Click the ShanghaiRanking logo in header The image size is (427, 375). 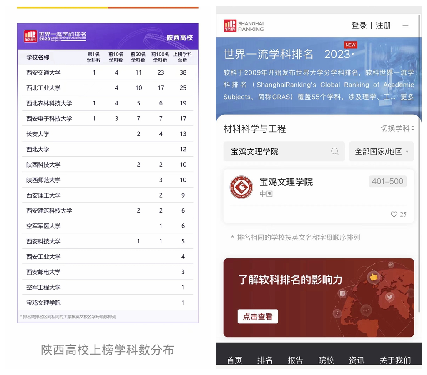click(244, 26)
